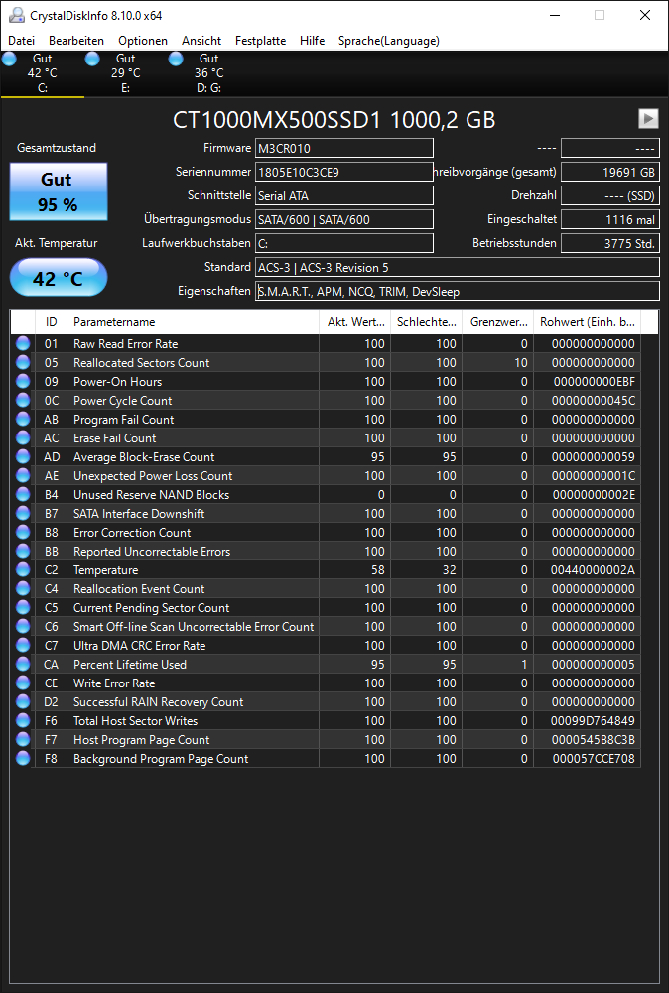669x993 pixels.
Task: Click status orb for Write Error Rate
Action: [23, 683]
